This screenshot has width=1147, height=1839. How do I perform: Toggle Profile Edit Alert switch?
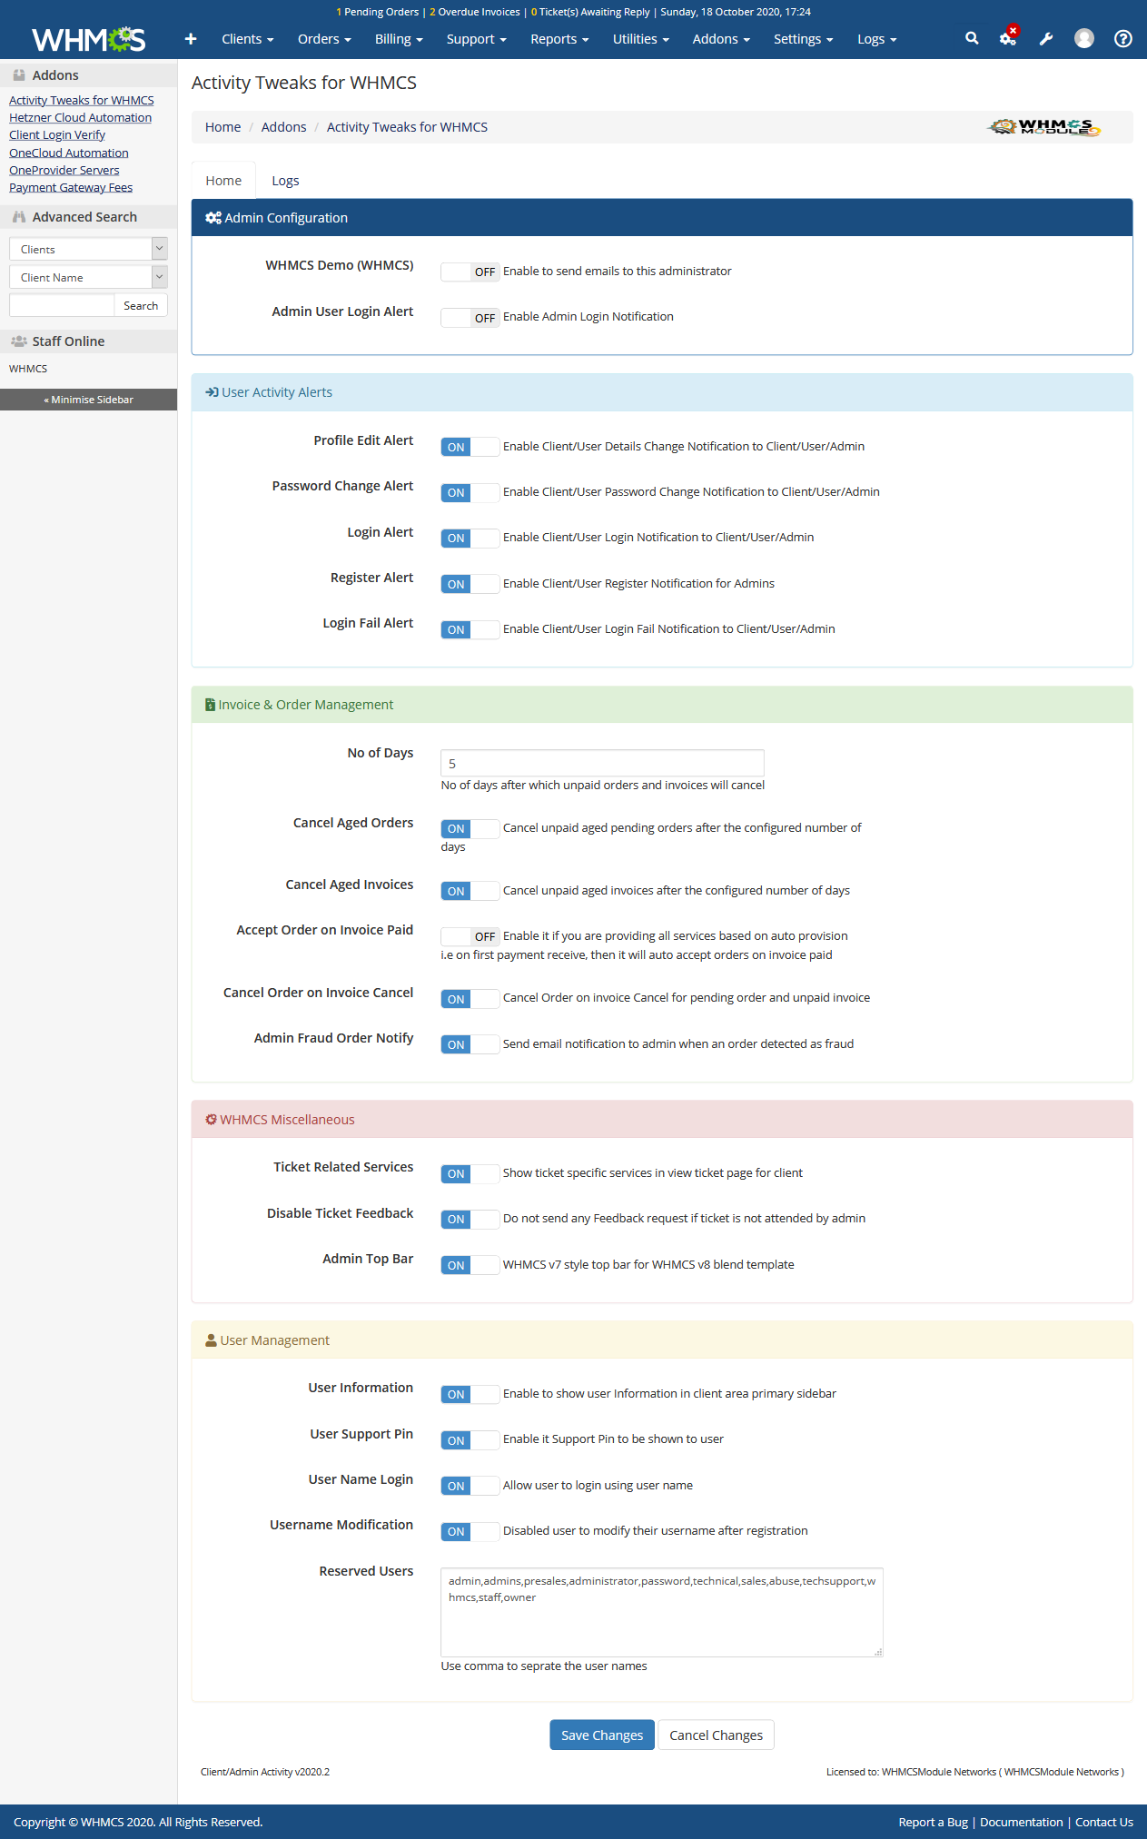pos(470,447)
